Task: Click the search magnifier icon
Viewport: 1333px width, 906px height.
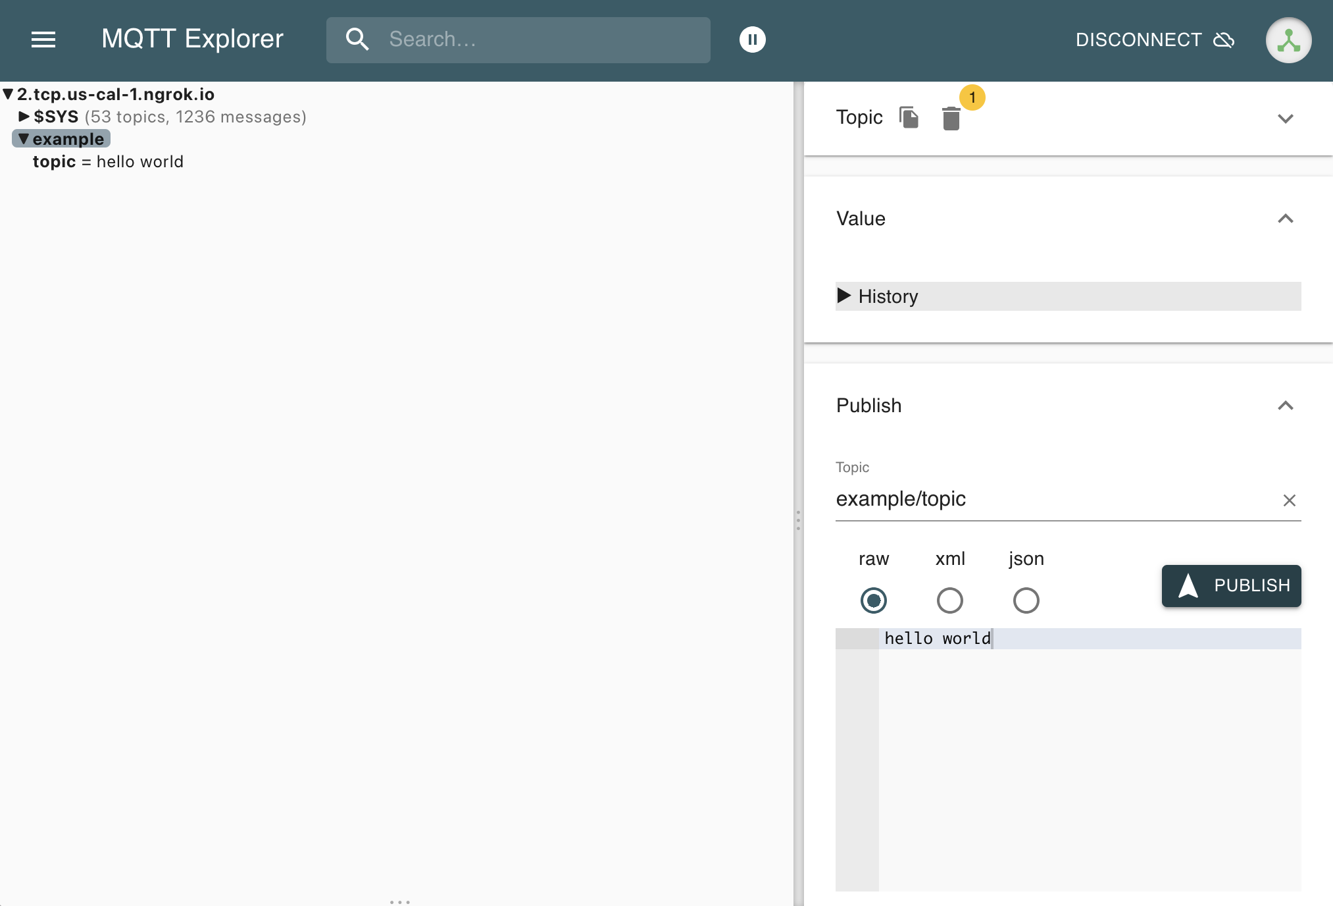Action: click(x=357, y=40)
